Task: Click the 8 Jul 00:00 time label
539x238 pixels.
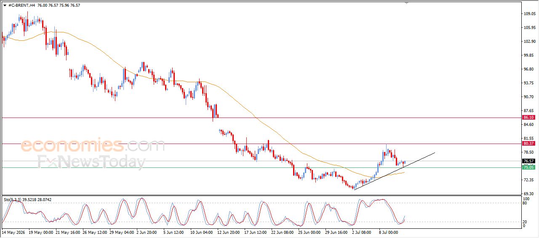Action: point(388,232)
